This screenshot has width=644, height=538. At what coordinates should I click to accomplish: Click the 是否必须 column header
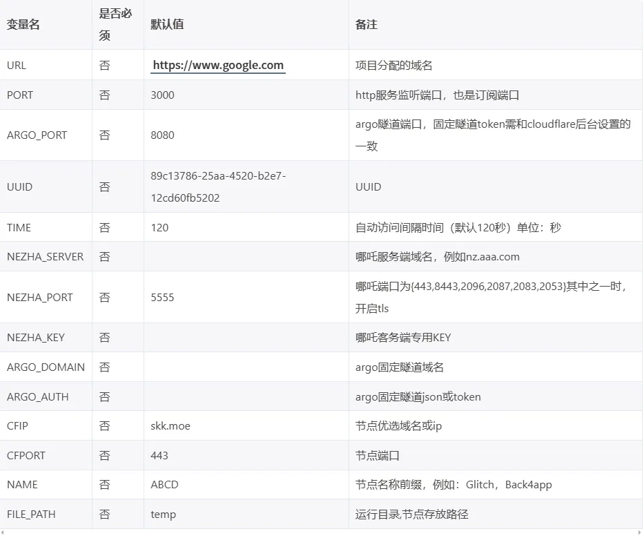pyautogui.click(x=115, y=25)
